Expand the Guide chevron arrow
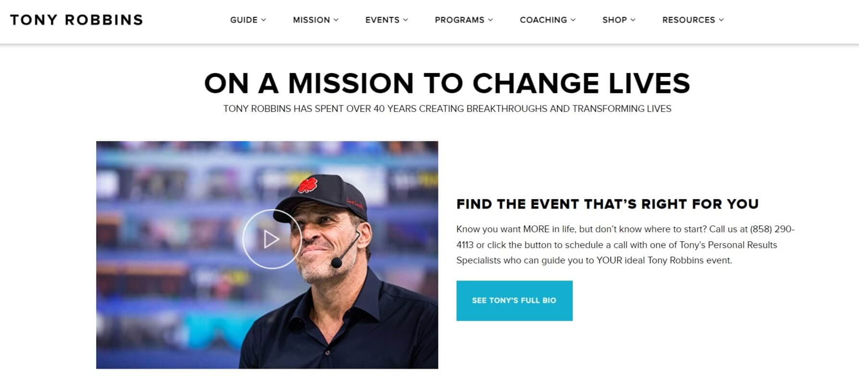The image size is (859, 376). point(263,20)
